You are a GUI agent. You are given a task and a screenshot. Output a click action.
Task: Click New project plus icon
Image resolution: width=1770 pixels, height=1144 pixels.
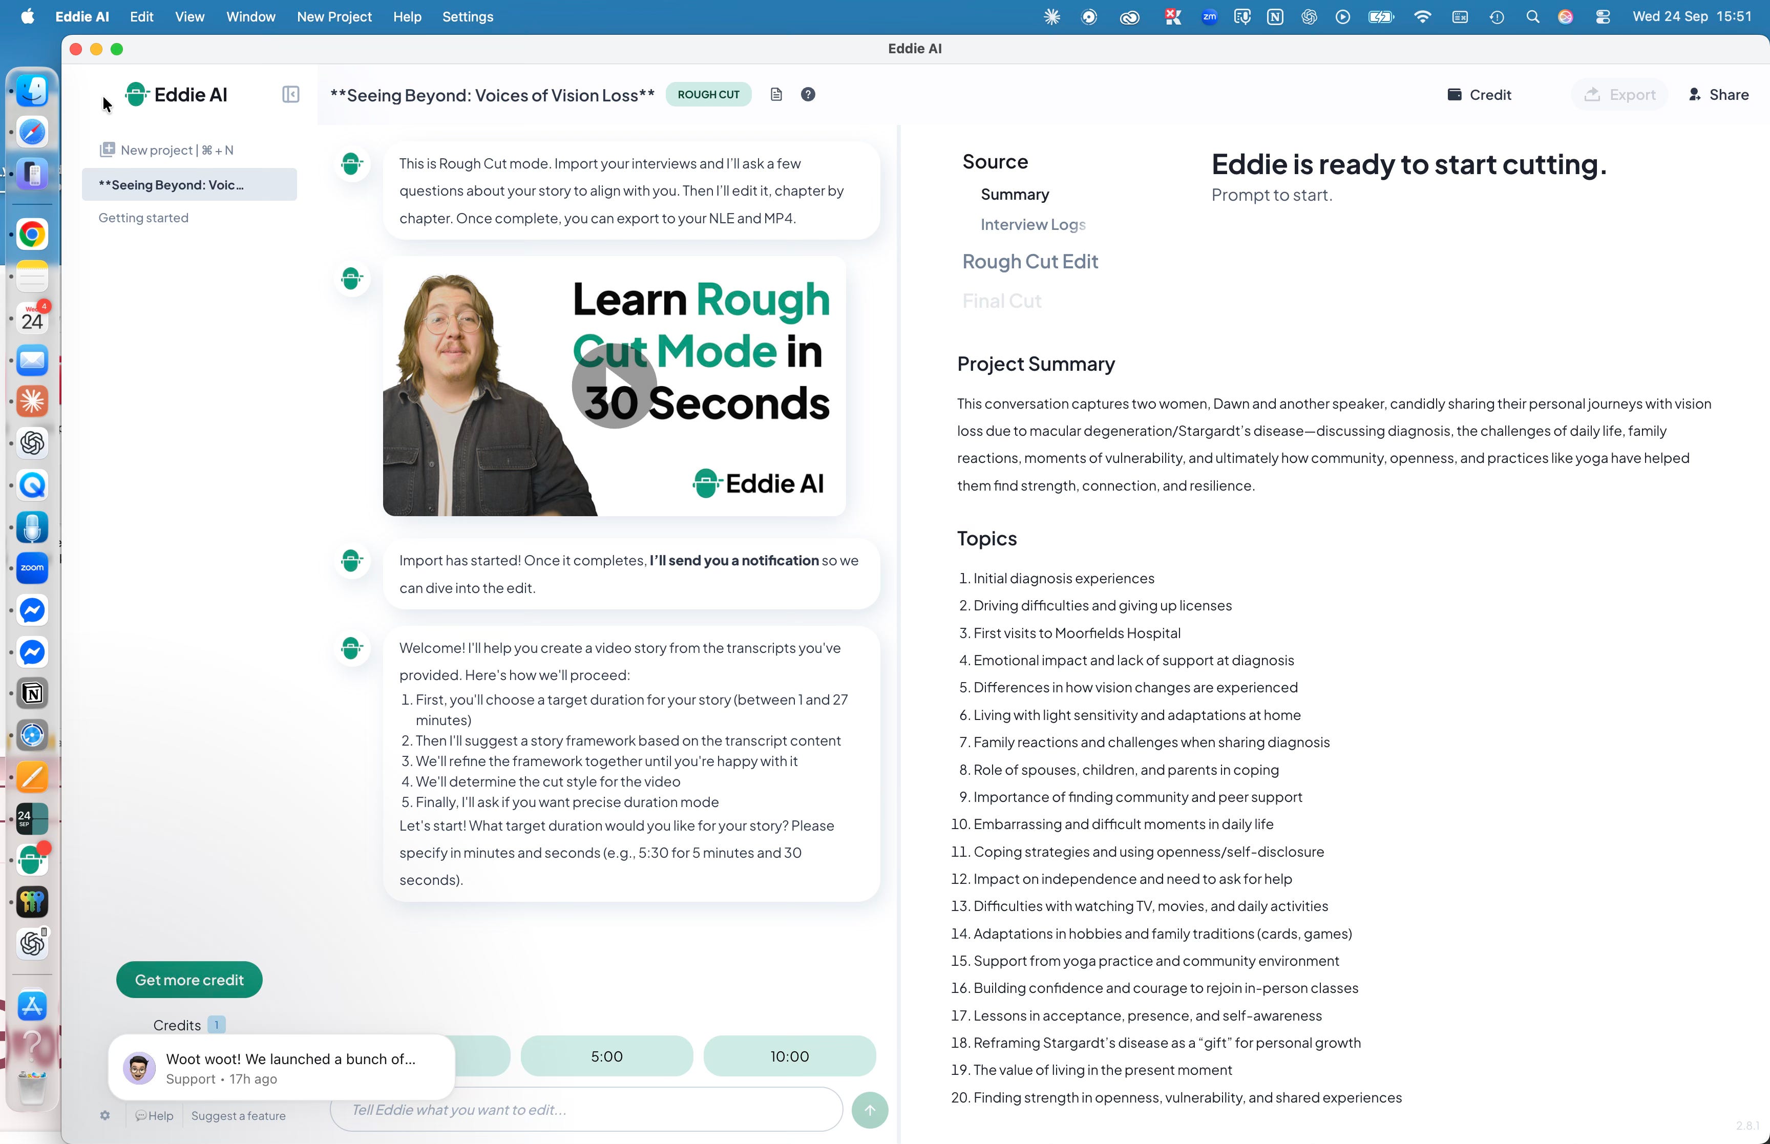108,150
